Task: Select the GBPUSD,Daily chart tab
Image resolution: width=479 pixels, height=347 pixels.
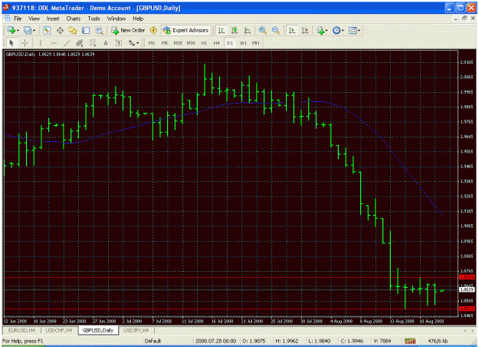Action: 98,330
